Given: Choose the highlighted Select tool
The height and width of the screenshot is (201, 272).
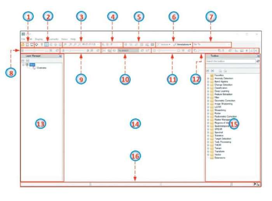Looking at the screenshot, I should (47, 45).
